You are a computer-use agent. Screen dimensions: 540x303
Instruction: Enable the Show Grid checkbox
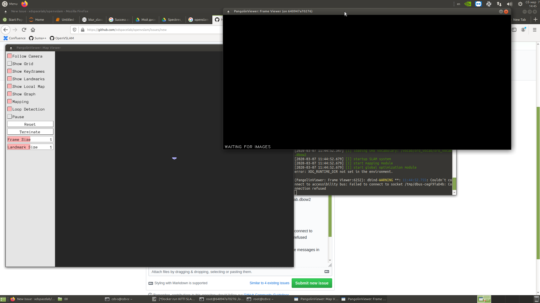(x=10, y=63)
